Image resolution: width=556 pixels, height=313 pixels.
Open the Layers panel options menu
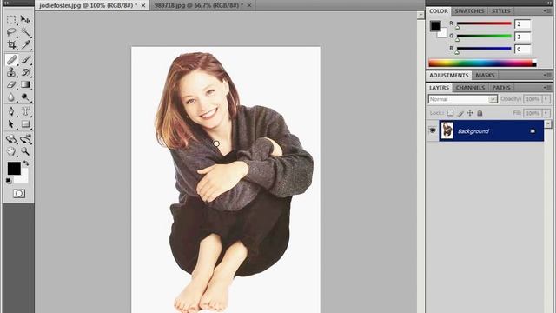[x=547, y=87]
